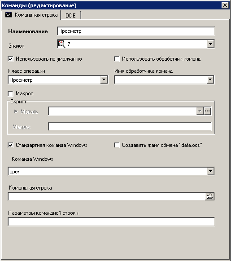The image size is (231, 261).
Task: Enable Создавать файл обмена data.ocs checkbox
Action: point(117,145)
